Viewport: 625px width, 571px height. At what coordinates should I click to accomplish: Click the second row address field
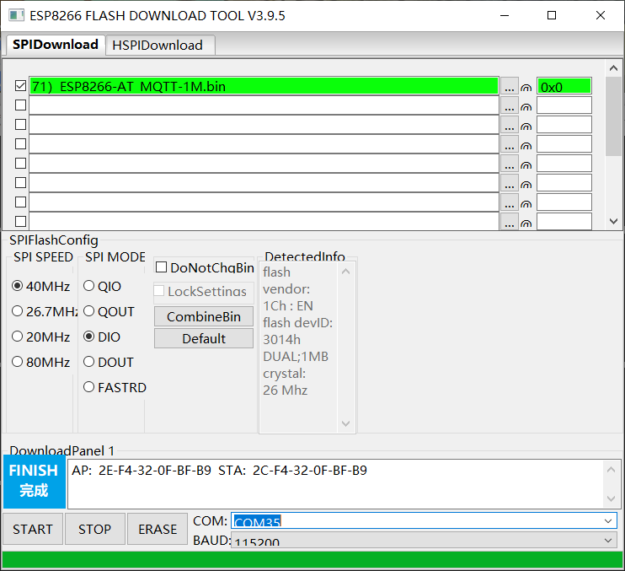(x=564, y=105)
